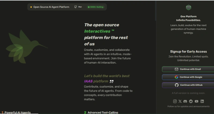Click the 5000+ Waiting badge
The width and height of the screenshot is (214, 114).
pos(96,7)
